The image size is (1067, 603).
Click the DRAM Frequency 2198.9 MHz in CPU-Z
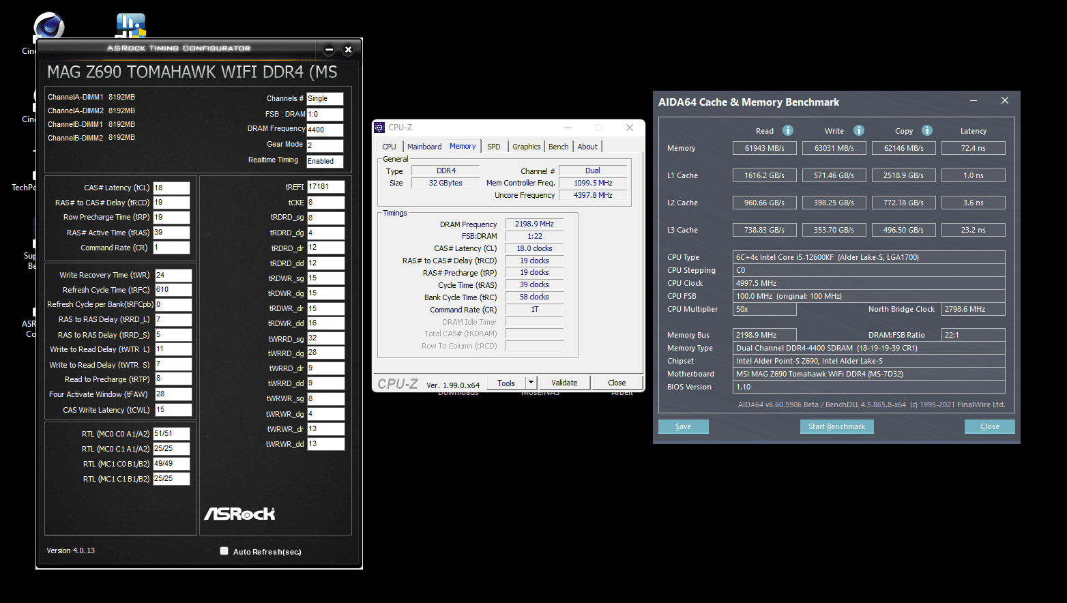pos(534,224)
